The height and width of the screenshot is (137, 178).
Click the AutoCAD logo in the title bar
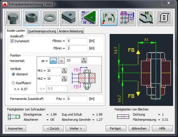5,4
